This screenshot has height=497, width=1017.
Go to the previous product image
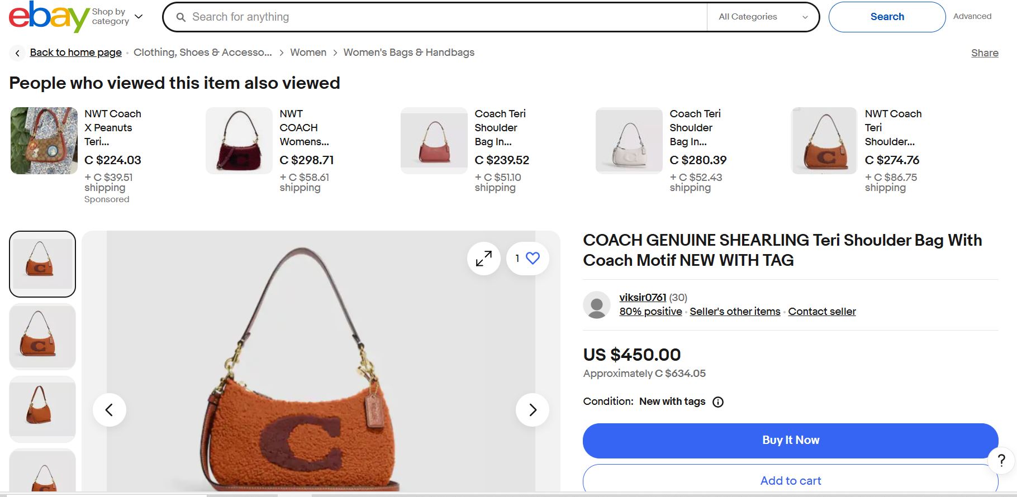(x=110, y=410)
